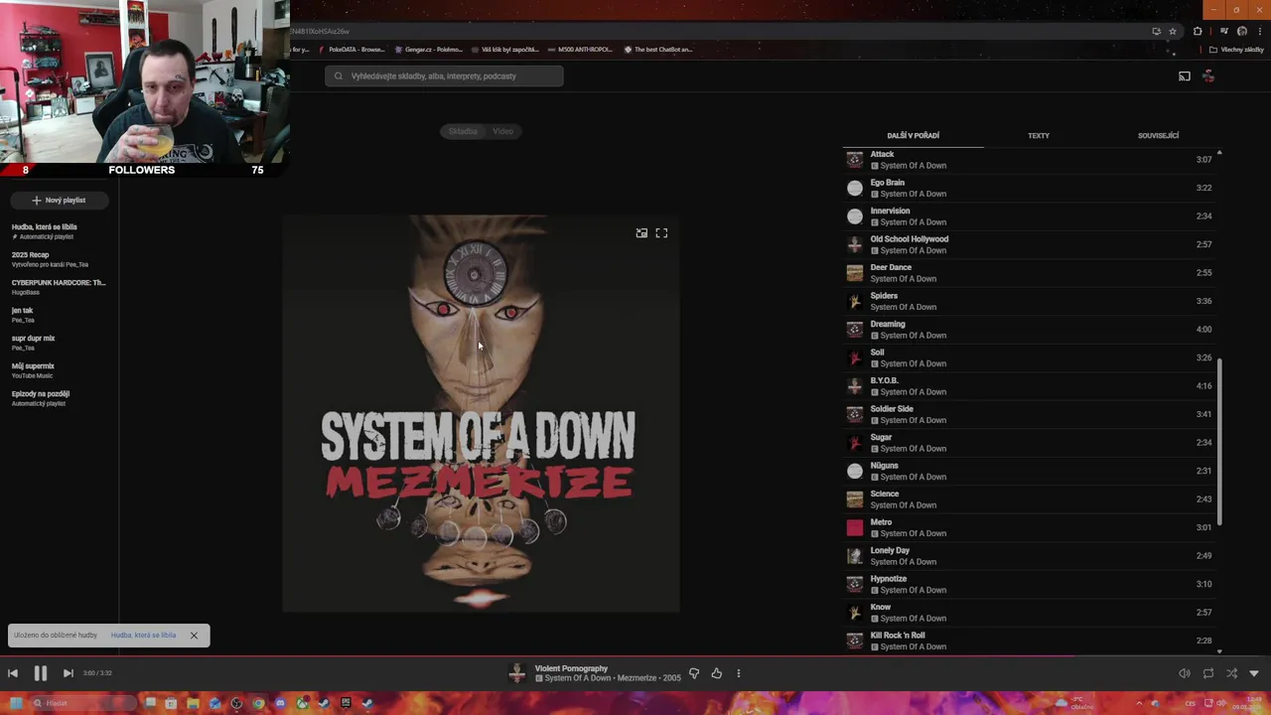The width and height of the screenshot is (1271, 715).
Task: Play Deer Dance from the queue
Action: tap(1031, 273)
